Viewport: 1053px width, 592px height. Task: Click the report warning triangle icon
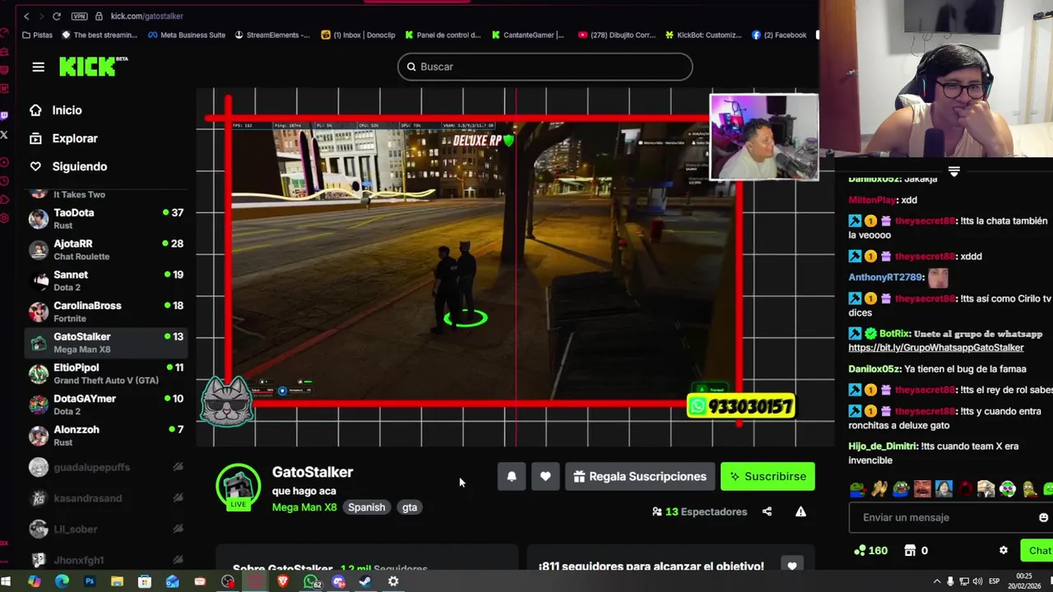[x=800, y=511]
